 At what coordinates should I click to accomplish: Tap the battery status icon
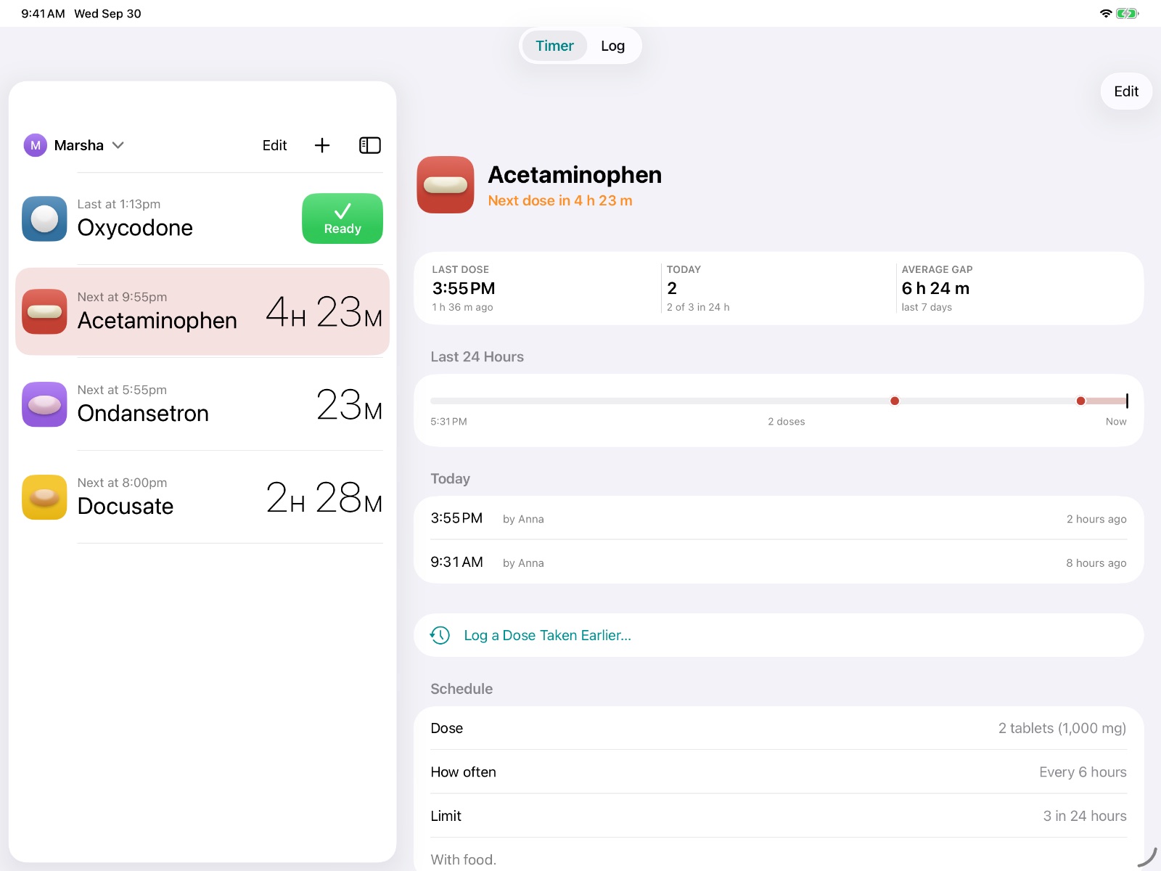coord(1128,13)
